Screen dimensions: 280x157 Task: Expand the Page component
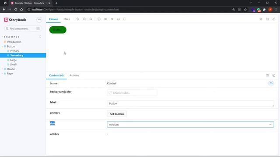pyautogui.click(x=10, y=74)
